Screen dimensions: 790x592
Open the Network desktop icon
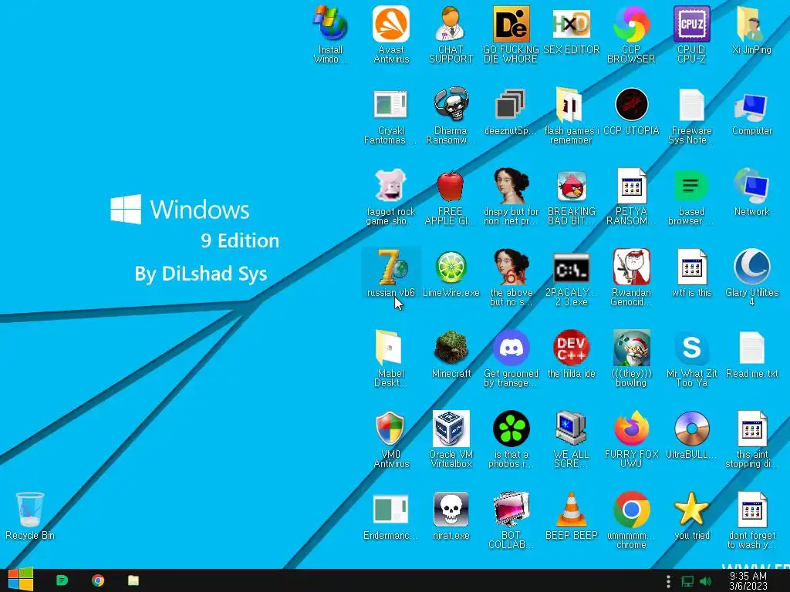pos(751,192)
